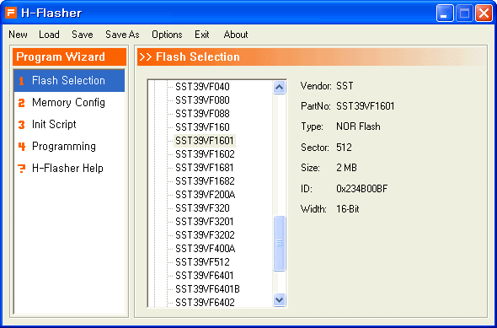Screen dimensions: 497x328
Task: Select SST39VF400A in the flash list
Action: (205, 249)
